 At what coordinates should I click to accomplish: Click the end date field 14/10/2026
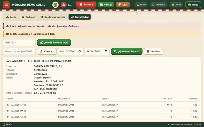pos(97,51)
